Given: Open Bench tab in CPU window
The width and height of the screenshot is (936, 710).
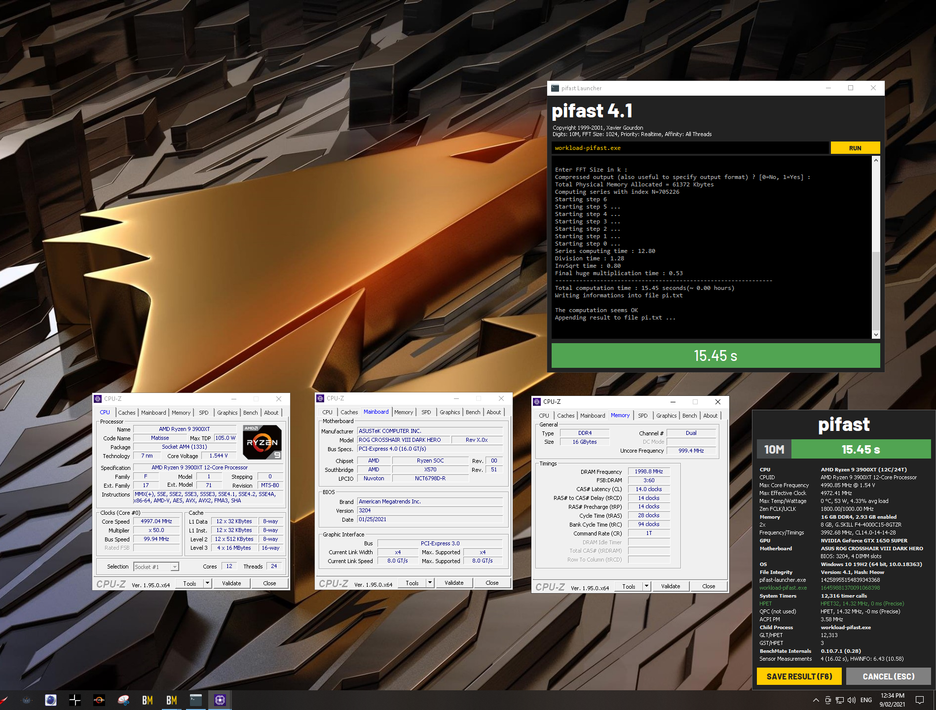Looking at the screenshot, I should pos(251,413).
